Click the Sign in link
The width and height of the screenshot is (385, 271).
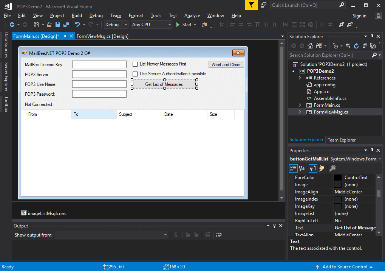tap(359, 16)
